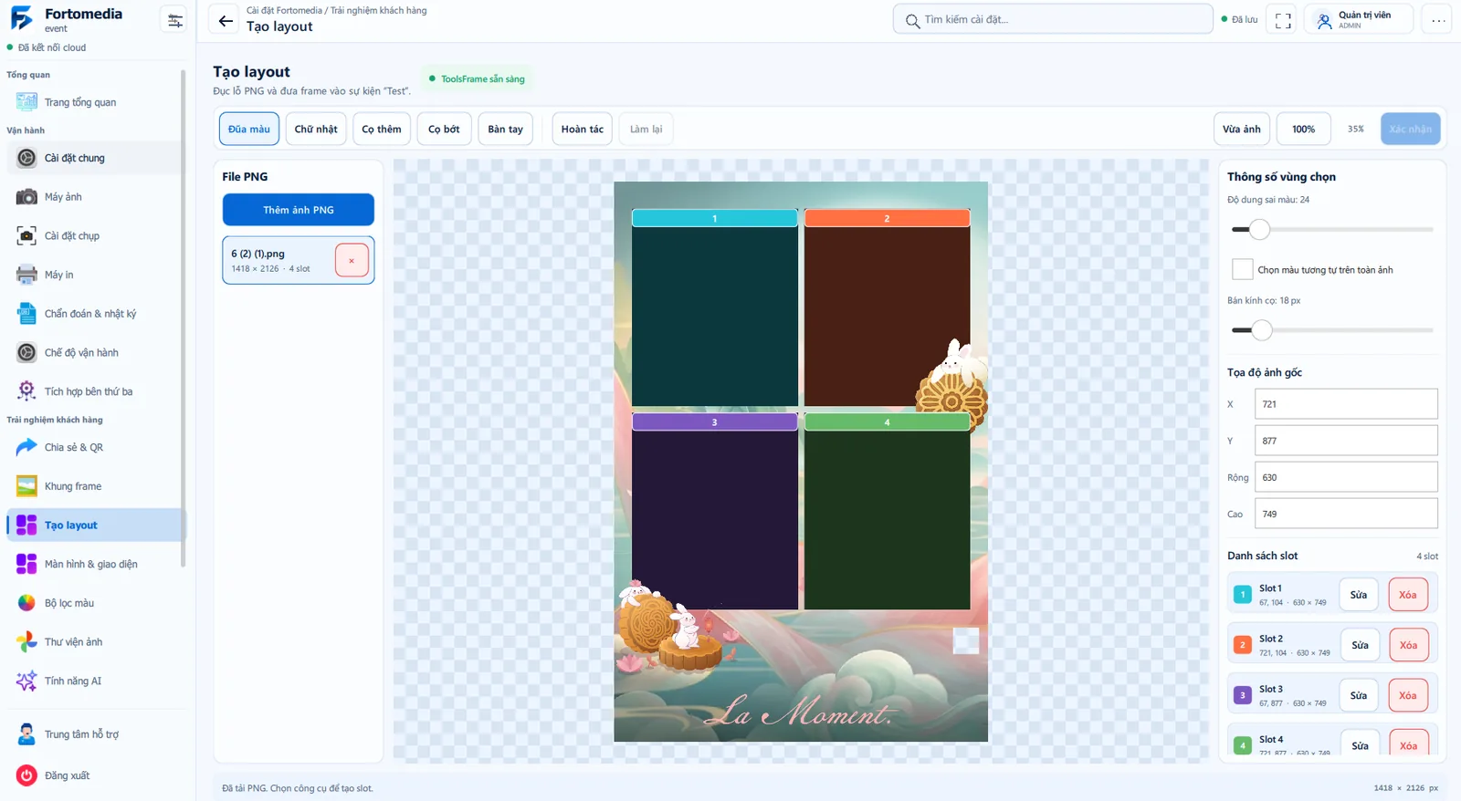This screenshot has height=801, width=1461.
Task: Open Máy in printer settings
Action: tap(95, 275)
